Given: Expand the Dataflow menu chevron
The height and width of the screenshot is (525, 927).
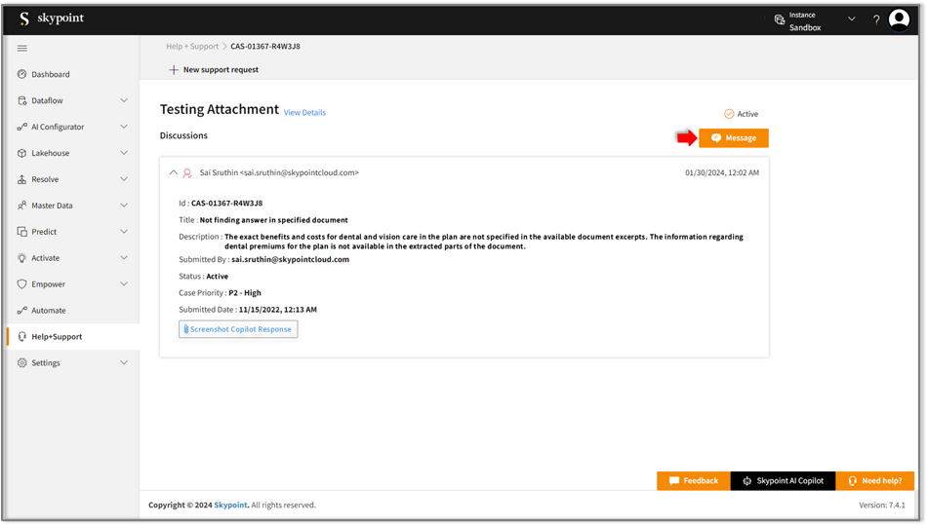Looking at the screenshot, I should point(124,100).
